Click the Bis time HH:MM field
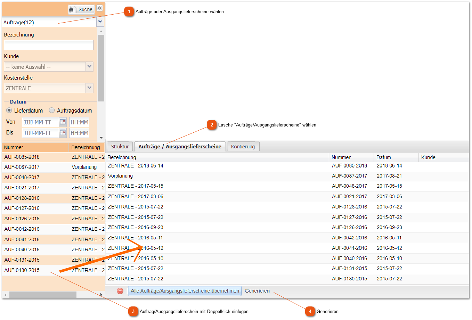This screenshot has height=320, width=472. click(x=79, y=133)
